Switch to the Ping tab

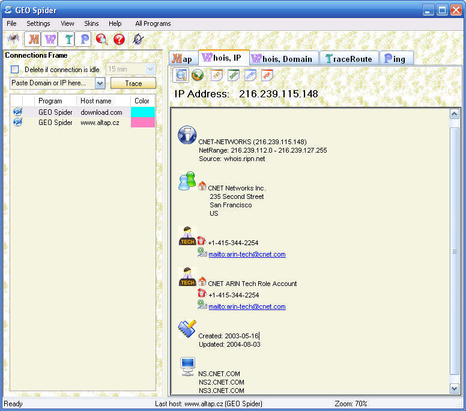click(396, 58)
